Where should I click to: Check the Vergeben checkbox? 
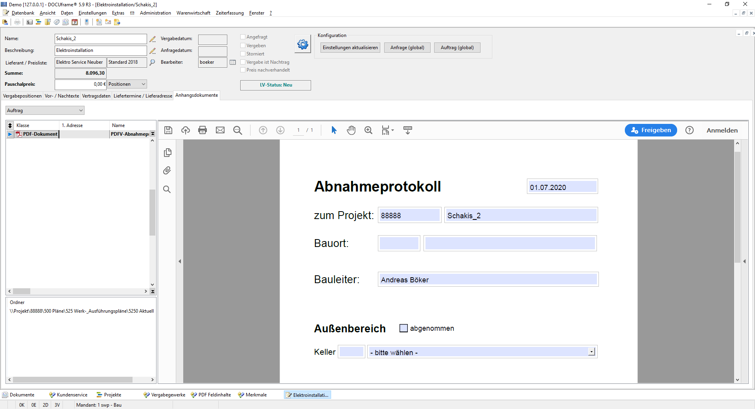243,46
